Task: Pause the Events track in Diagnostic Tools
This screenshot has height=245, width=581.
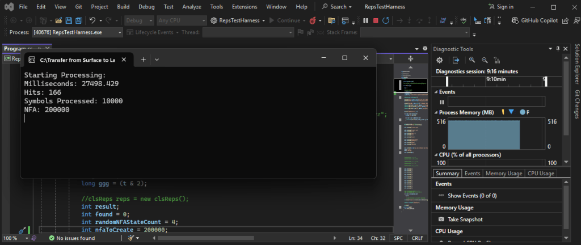Action: [441, 102]
